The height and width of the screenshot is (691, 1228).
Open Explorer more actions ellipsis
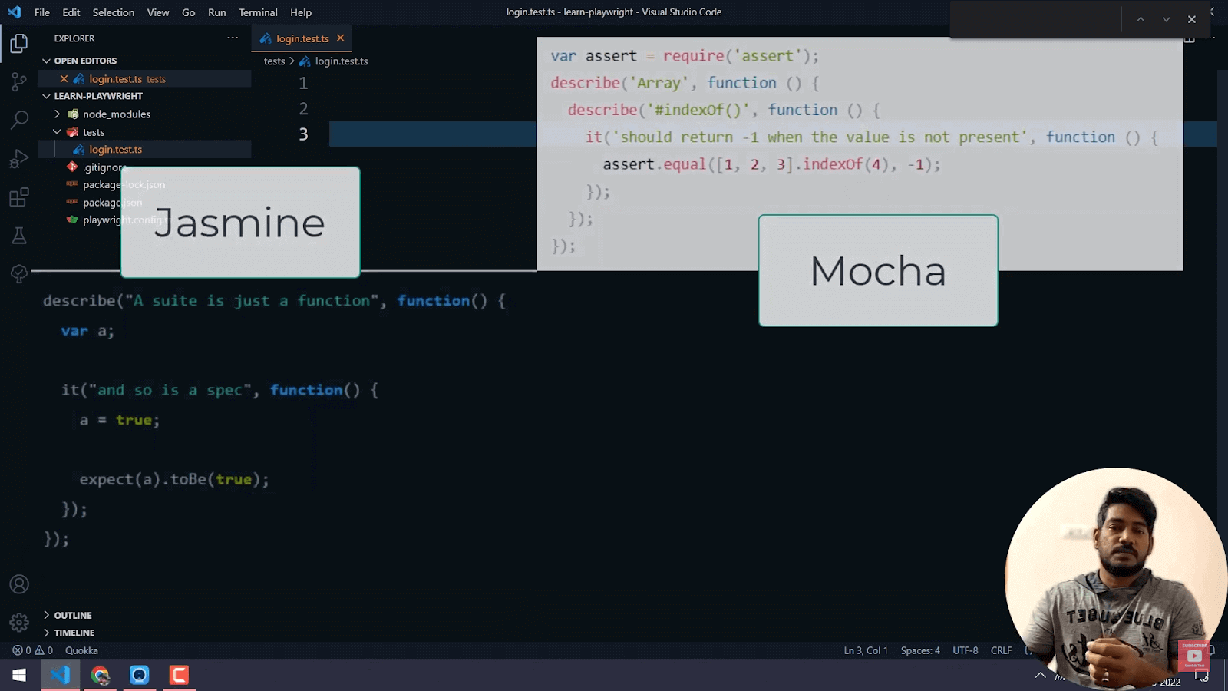point(233,38)
